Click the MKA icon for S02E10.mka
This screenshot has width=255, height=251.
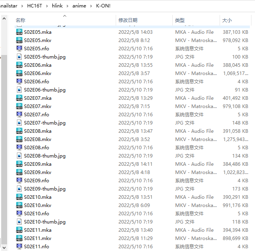pyautogui.click(x=19, y=197)
